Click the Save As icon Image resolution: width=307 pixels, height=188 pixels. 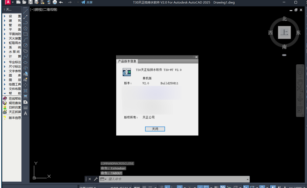pos(36,2)
